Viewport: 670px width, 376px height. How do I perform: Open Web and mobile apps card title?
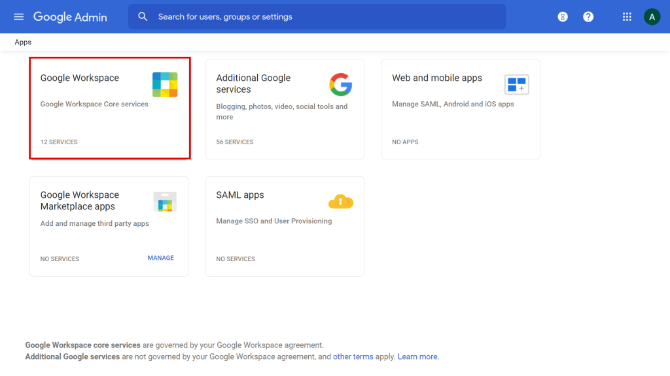point(436,78)
